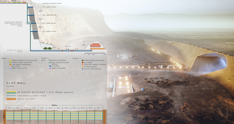This screenshot has width=234, height=124.
Task: Select the red Galleries legend dot
Action: pos(82,62)
